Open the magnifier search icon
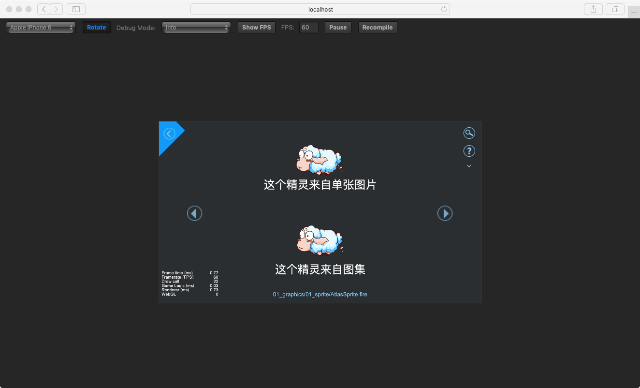The image size is (640, 388). tap(469, 133)
